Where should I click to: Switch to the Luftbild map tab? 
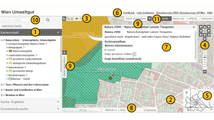coord(192,19)
